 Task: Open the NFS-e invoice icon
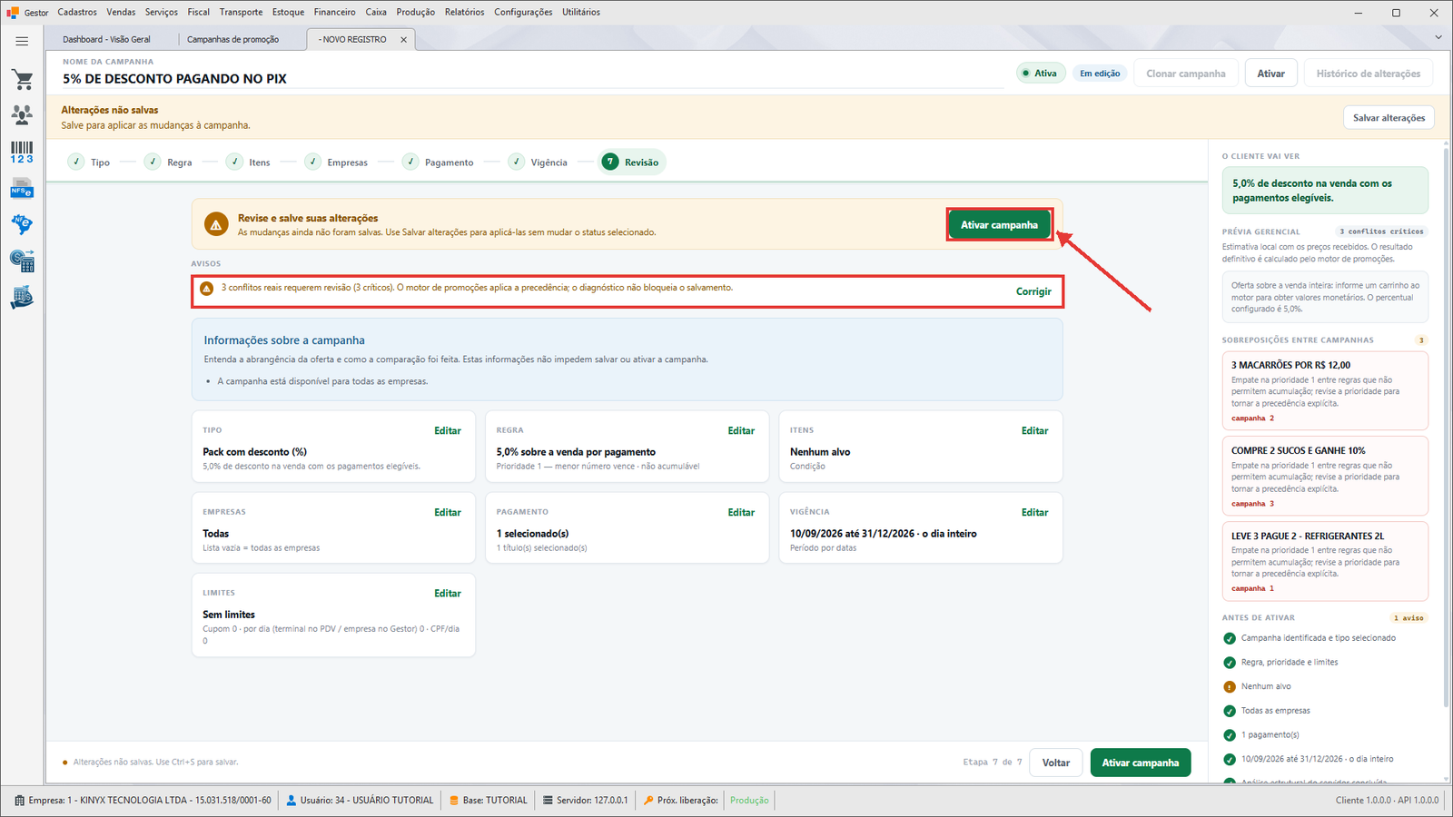point(22,189)
